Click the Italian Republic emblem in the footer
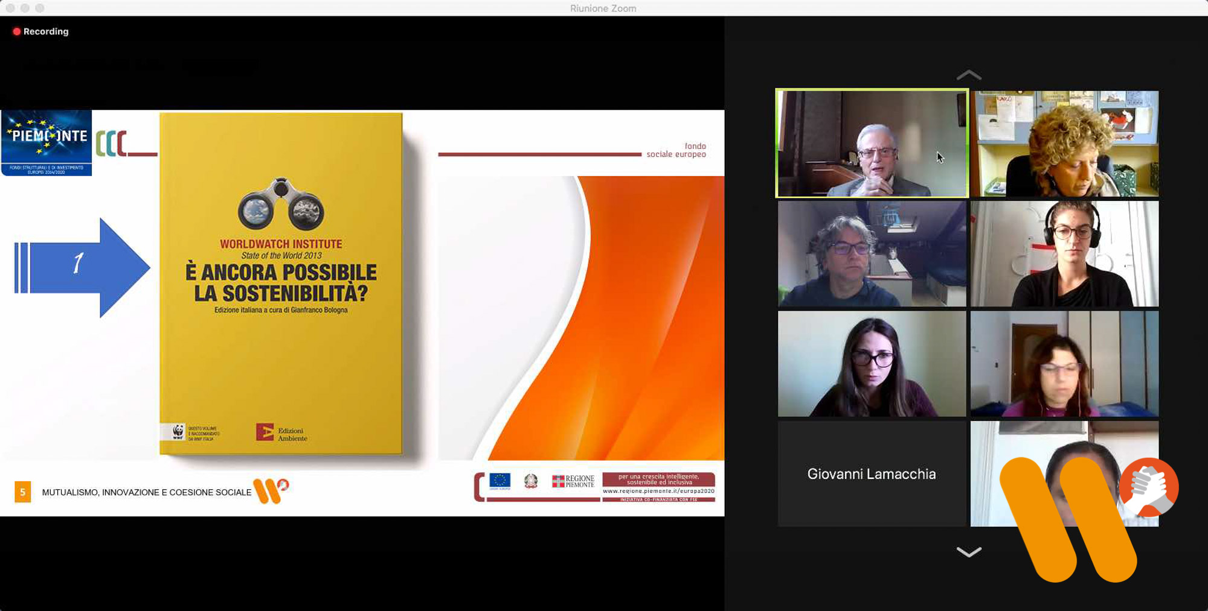The image size is (1208, 611). coord(531,481)
